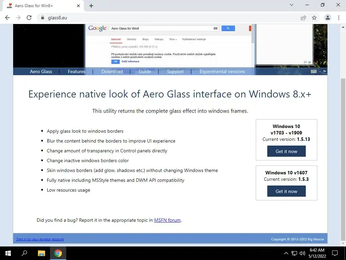Click the OK cookie button in banner
Viewport: 346px width, 260px height.
116,62
